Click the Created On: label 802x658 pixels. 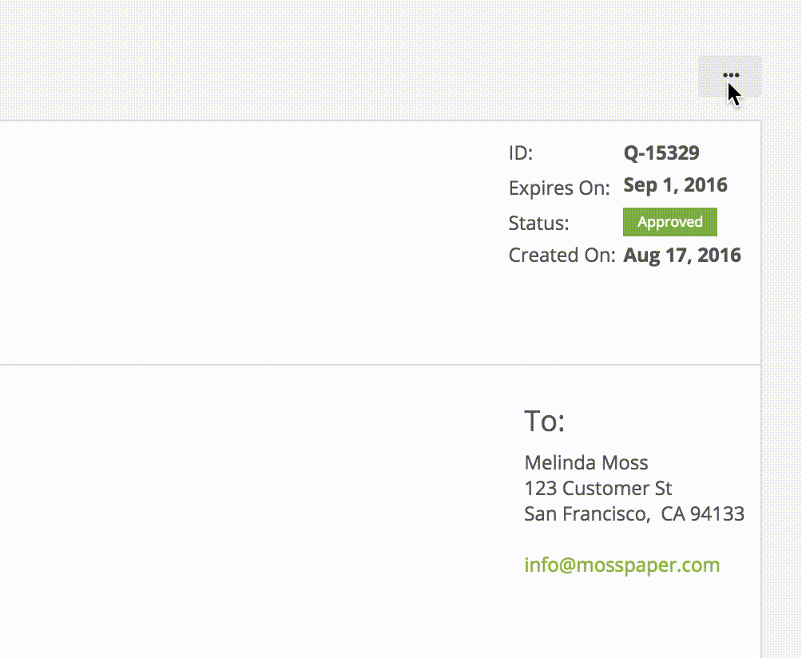pos(562,256)
